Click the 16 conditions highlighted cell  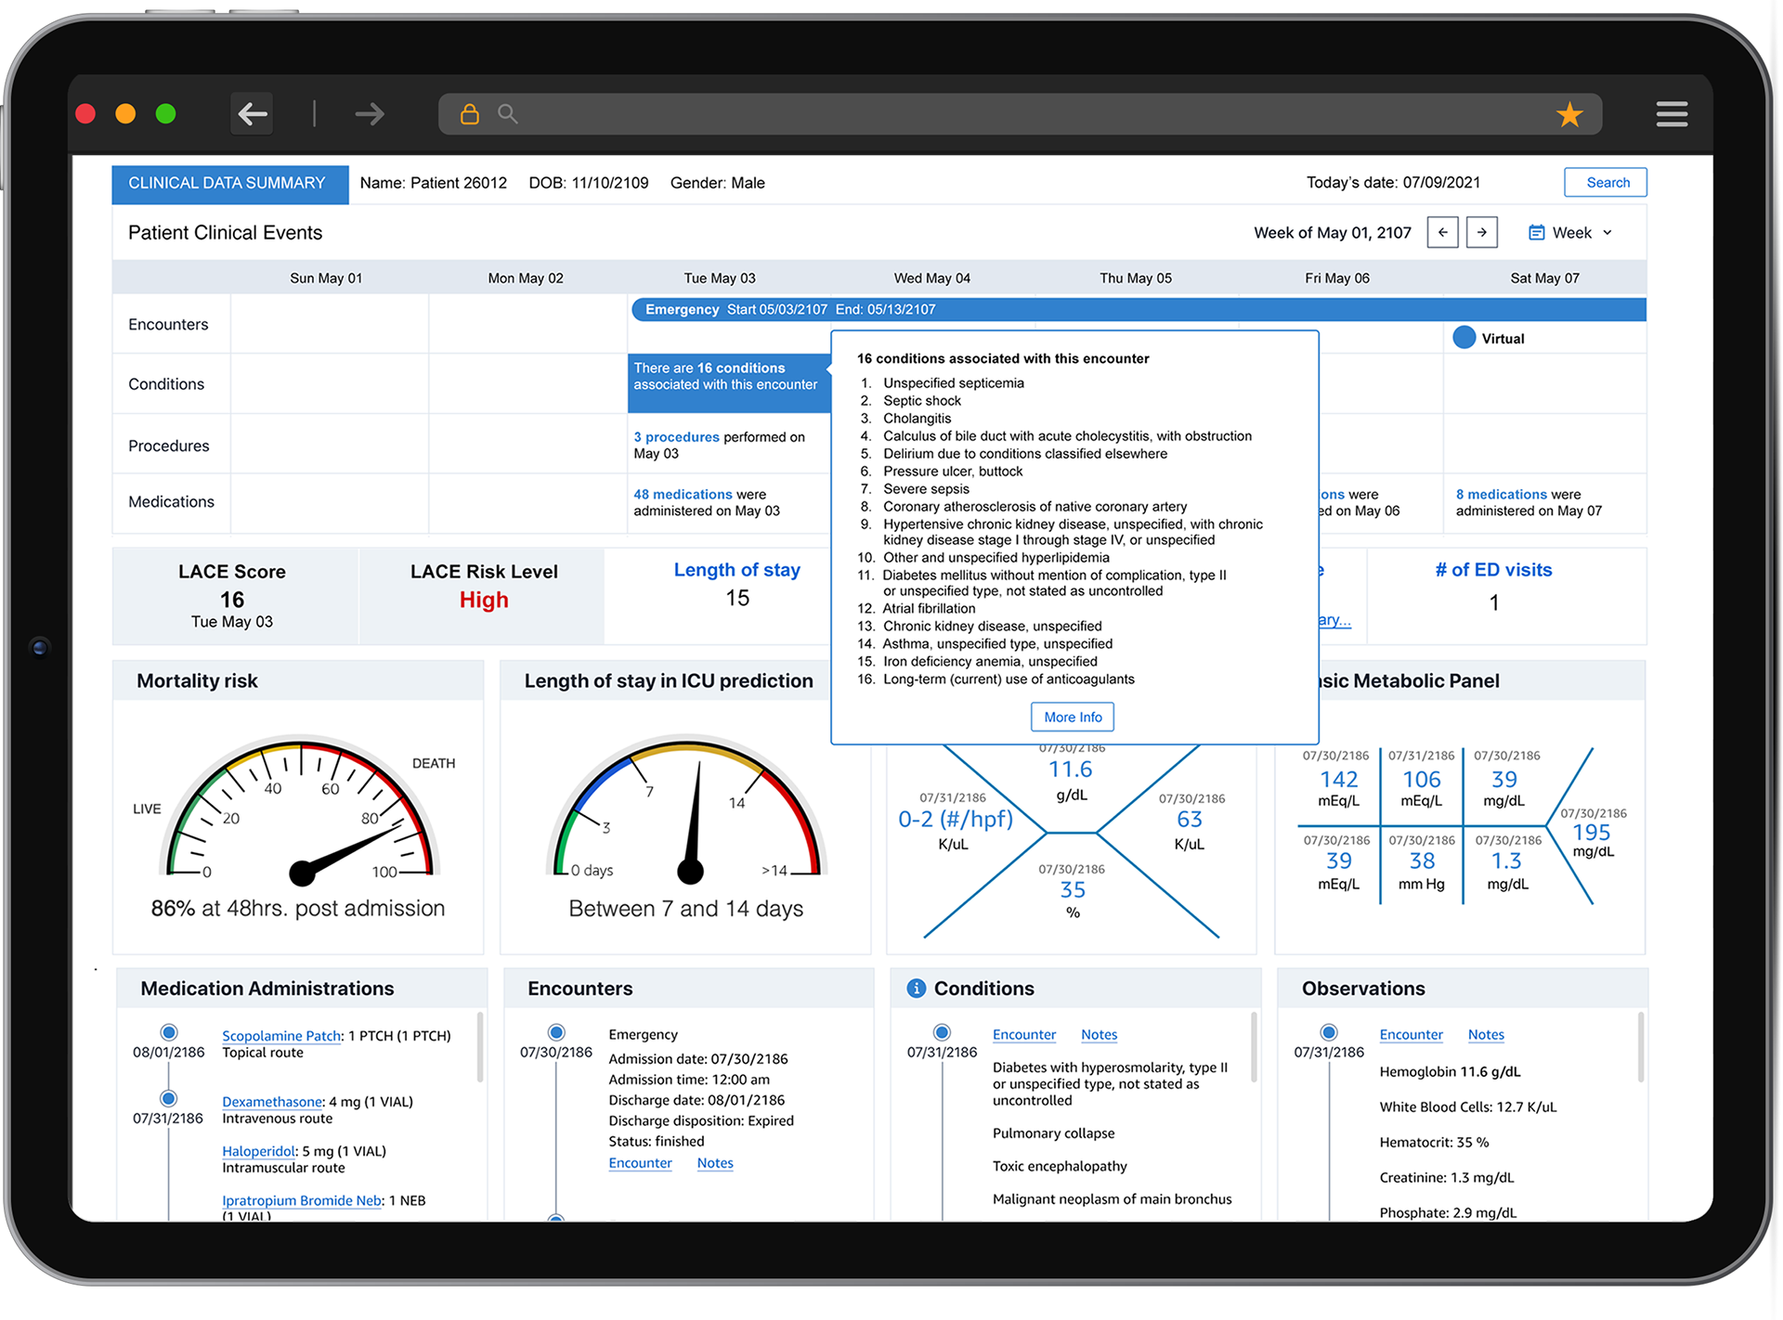729,382
